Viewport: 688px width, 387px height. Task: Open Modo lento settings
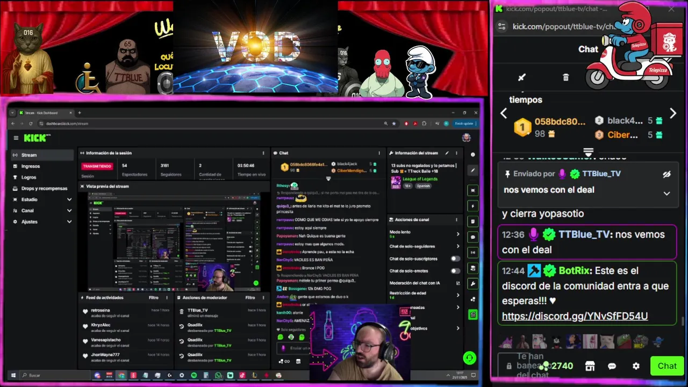(x=425, y=234)
